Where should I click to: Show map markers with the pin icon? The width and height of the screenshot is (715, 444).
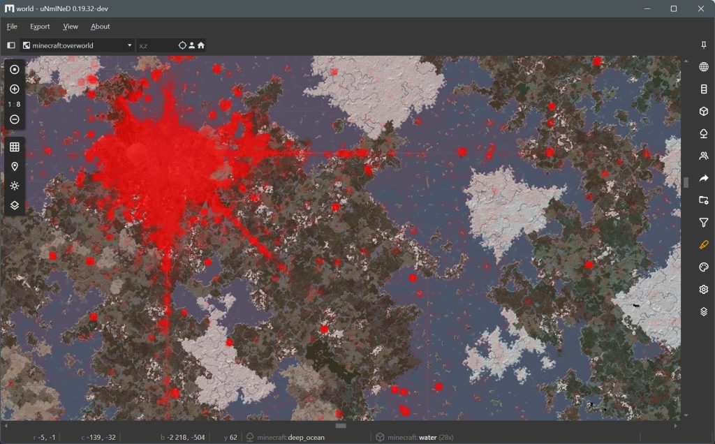point(14,166)
